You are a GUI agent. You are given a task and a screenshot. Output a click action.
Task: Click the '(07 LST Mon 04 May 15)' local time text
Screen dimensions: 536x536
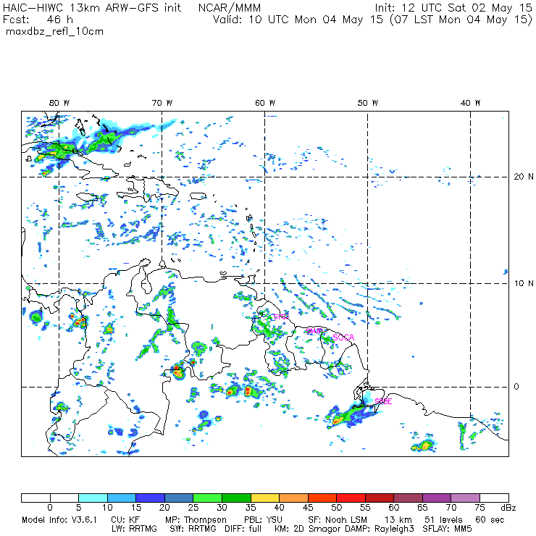pyautogui.click(x=461, y=20)
